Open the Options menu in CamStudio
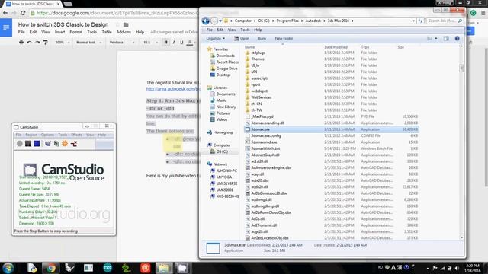The image size is (488, 274). point(47,135)
